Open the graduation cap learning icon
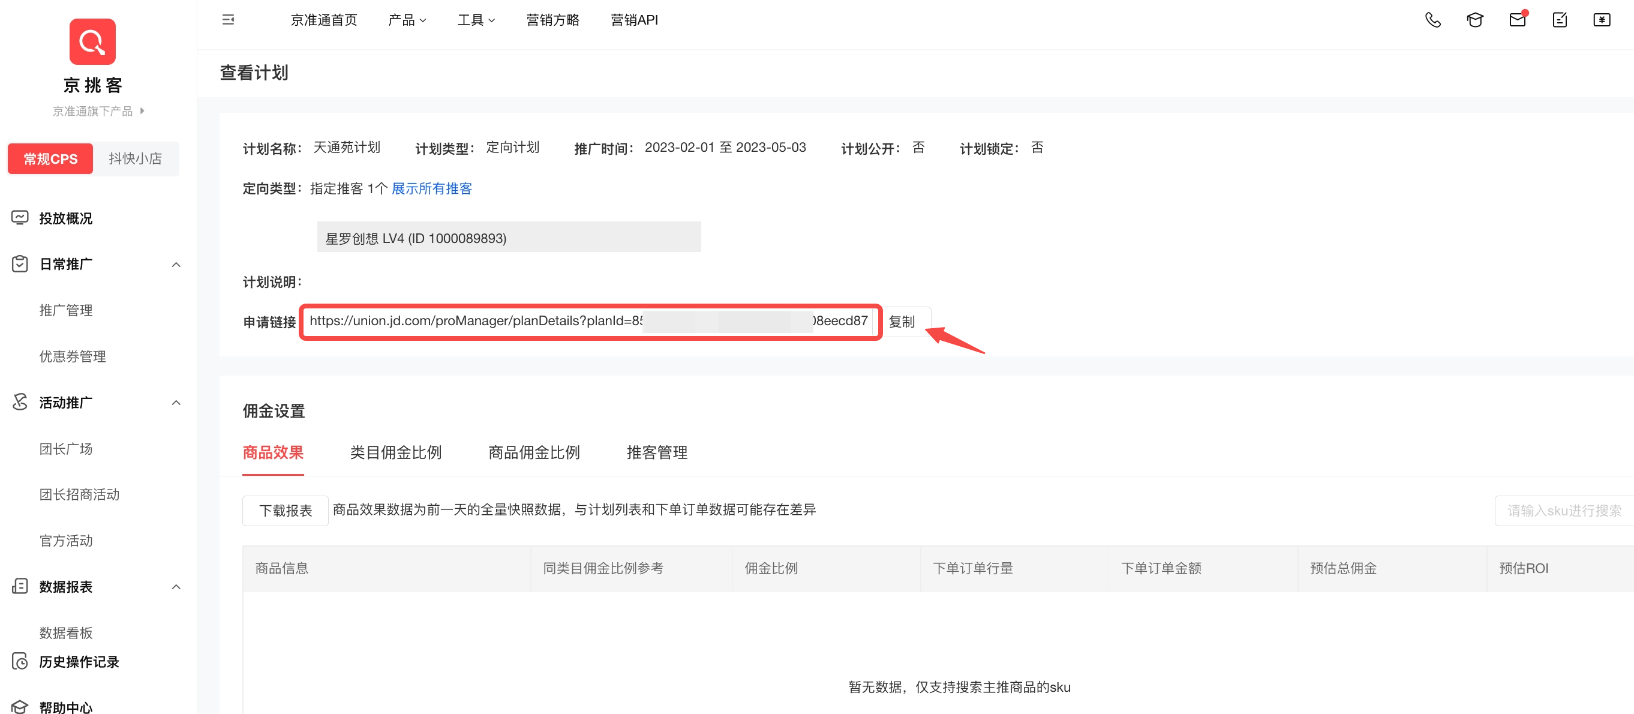 click(x=1475, y=20)
